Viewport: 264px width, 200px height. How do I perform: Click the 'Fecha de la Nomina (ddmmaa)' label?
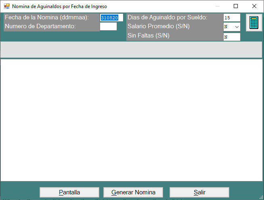(x=46, y=18)
